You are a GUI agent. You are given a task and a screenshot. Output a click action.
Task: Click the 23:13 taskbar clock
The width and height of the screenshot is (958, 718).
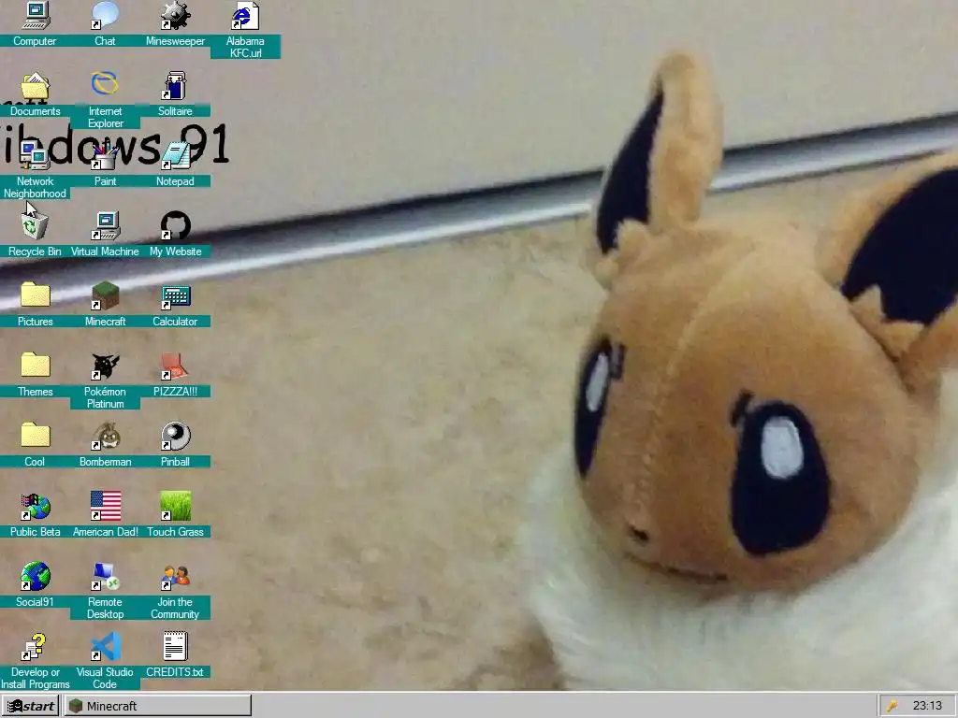coord(927,706)
